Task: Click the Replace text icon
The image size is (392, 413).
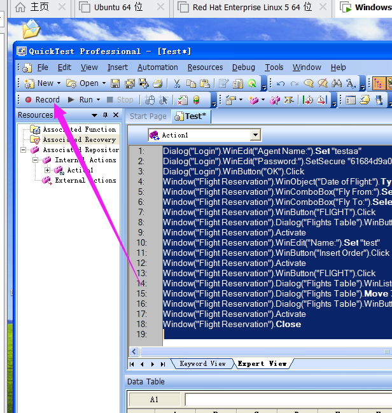Action: [351, 83]
